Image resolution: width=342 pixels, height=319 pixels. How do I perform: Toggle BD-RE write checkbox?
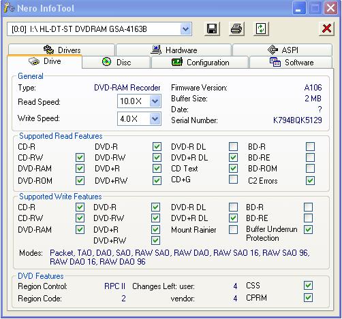pos(308,218)
